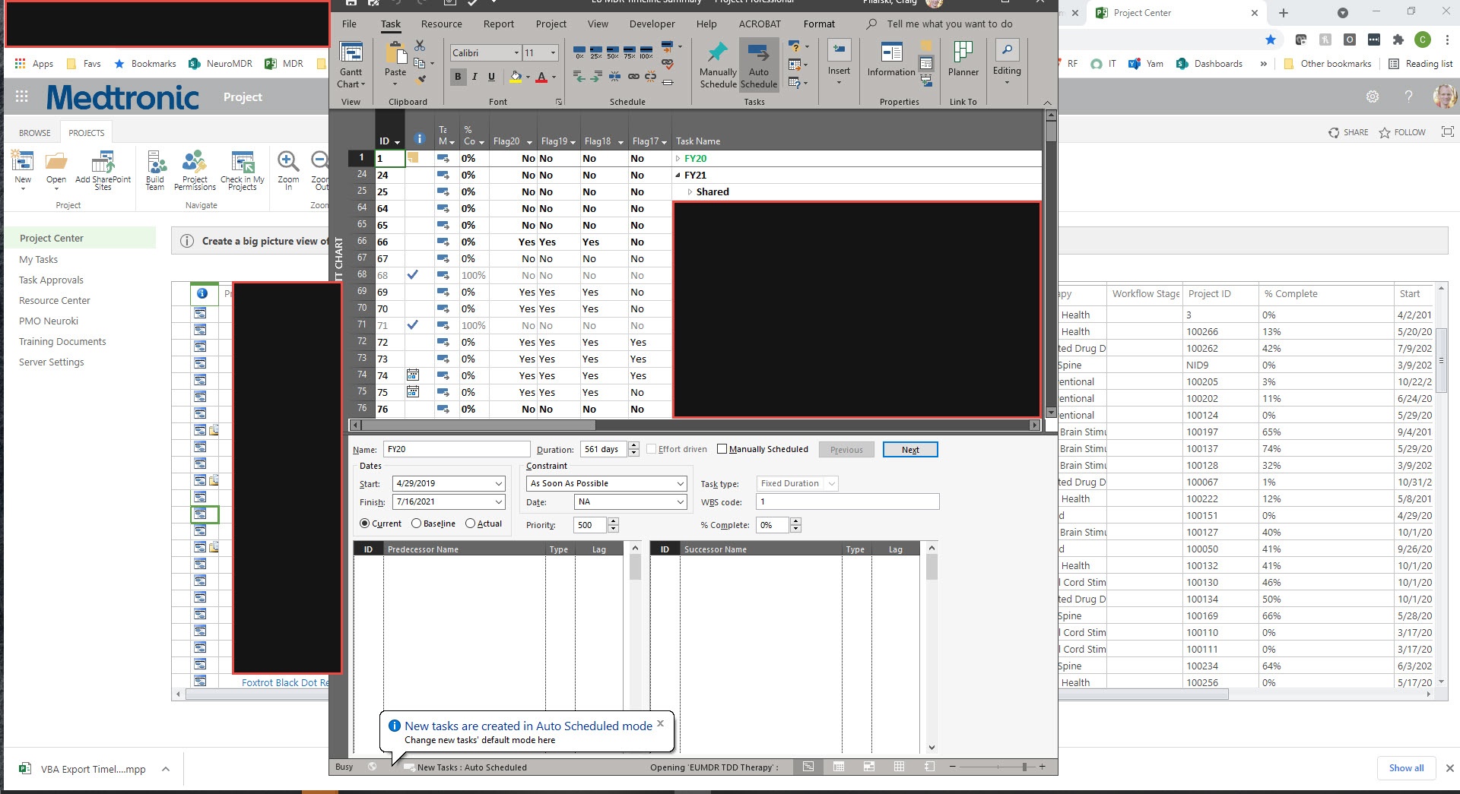Check the Manually Scheduled checkbox
The image size is (1460, 794).
coord(722,449)
